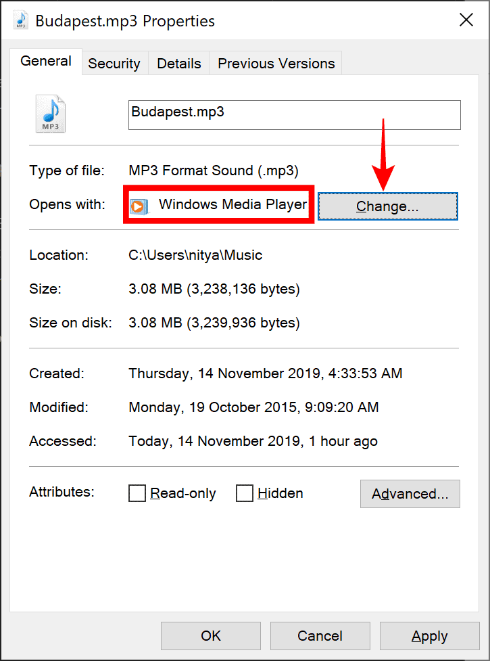Screen dimensions: 490x661
Task: Go to the Previous Versions tab
Action: click(x=276, y=64)
